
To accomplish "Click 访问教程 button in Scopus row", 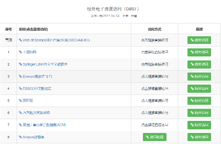I will point(155,137).
